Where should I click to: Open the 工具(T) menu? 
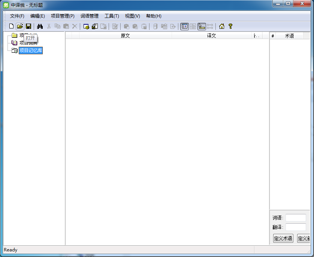(112, 16)
